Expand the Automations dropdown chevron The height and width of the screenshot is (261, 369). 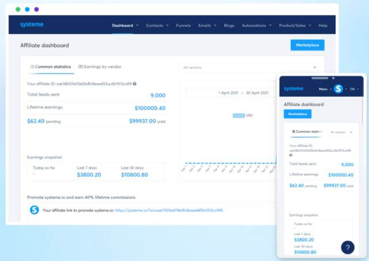coord(270,25)
